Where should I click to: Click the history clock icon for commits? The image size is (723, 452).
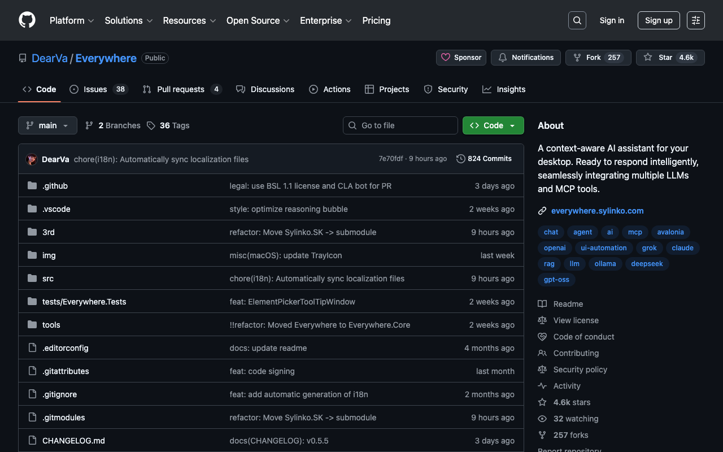pos(461,159)
